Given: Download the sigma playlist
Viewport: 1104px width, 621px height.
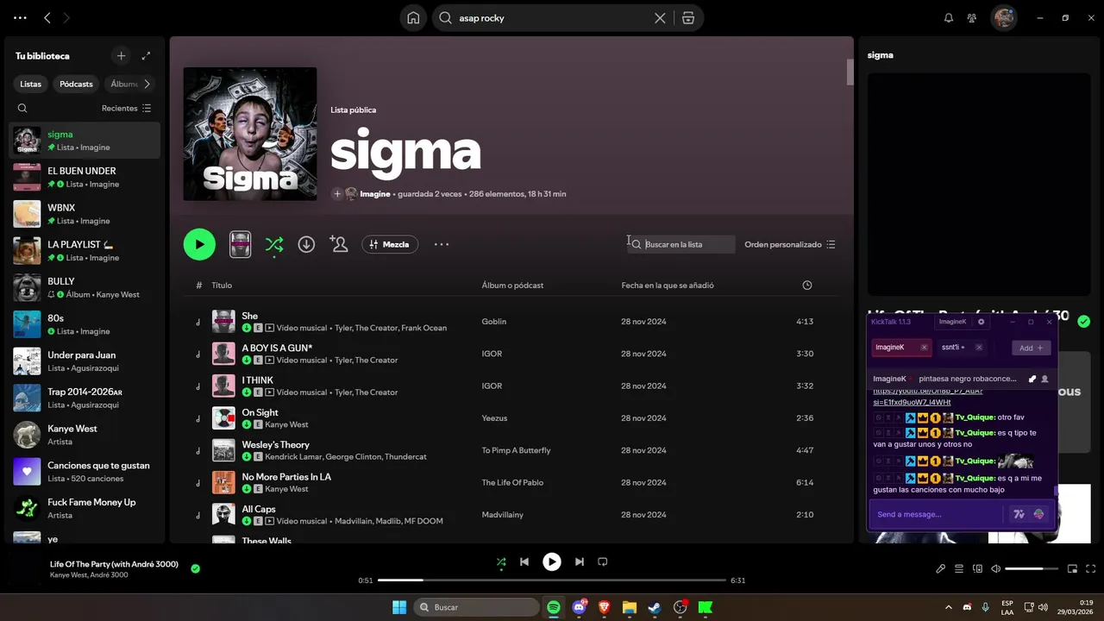Looking at the screenshot, I should pos(306,244).
